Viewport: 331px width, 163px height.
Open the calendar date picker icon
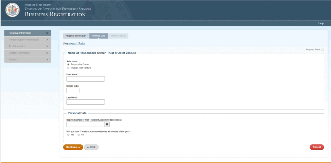coord(107,124)
